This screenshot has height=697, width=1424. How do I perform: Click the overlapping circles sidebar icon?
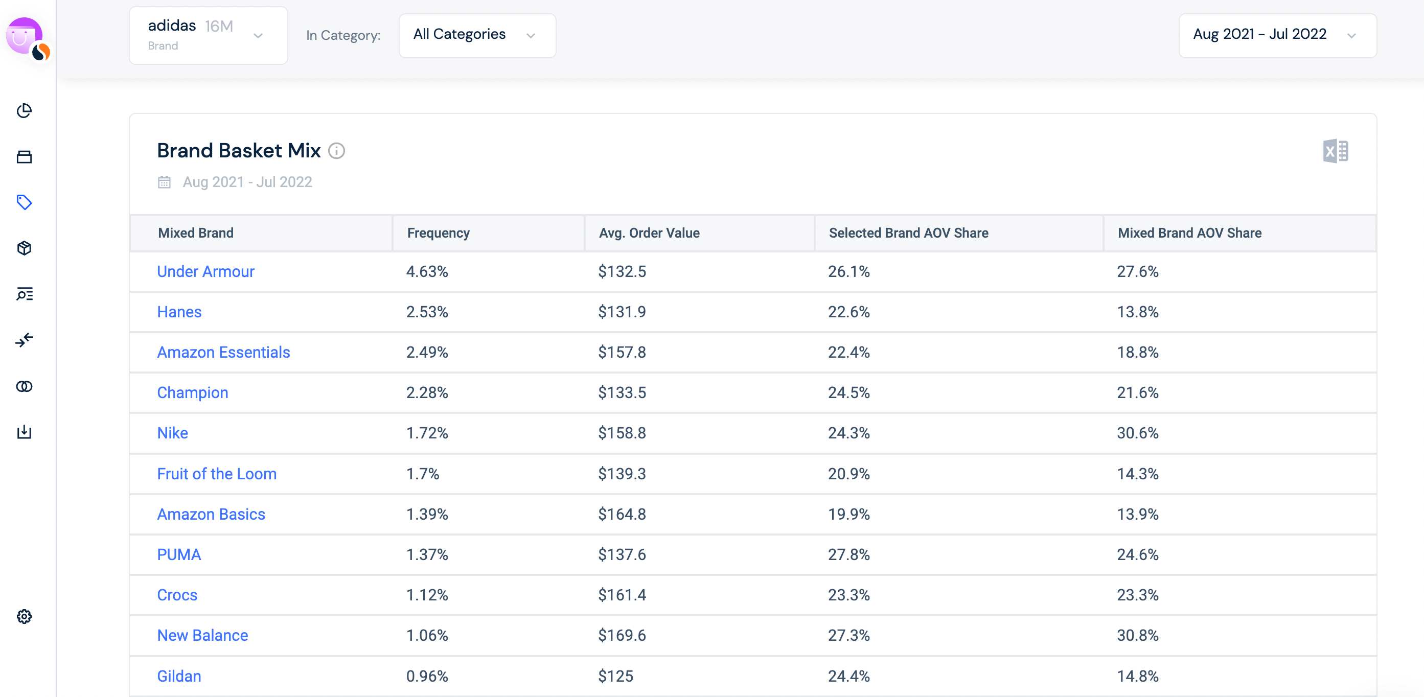tap(24, 386)
